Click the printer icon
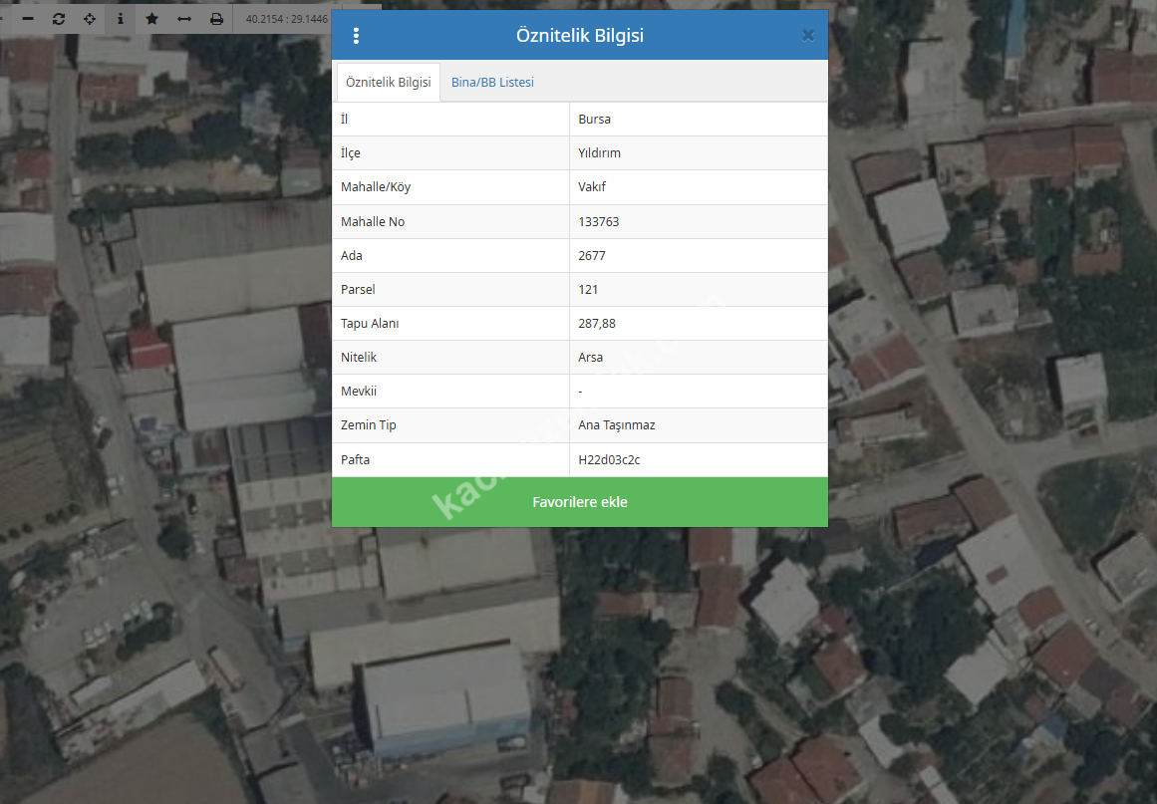 [x=216, y=19]
